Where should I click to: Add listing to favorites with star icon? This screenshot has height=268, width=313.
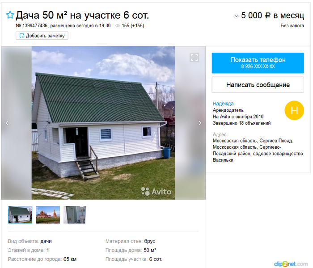click(10, 15)
